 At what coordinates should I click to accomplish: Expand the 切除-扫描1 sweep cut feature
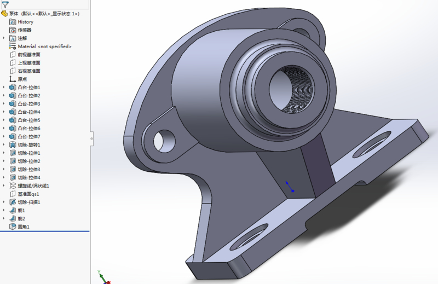[x=4, y=202]
